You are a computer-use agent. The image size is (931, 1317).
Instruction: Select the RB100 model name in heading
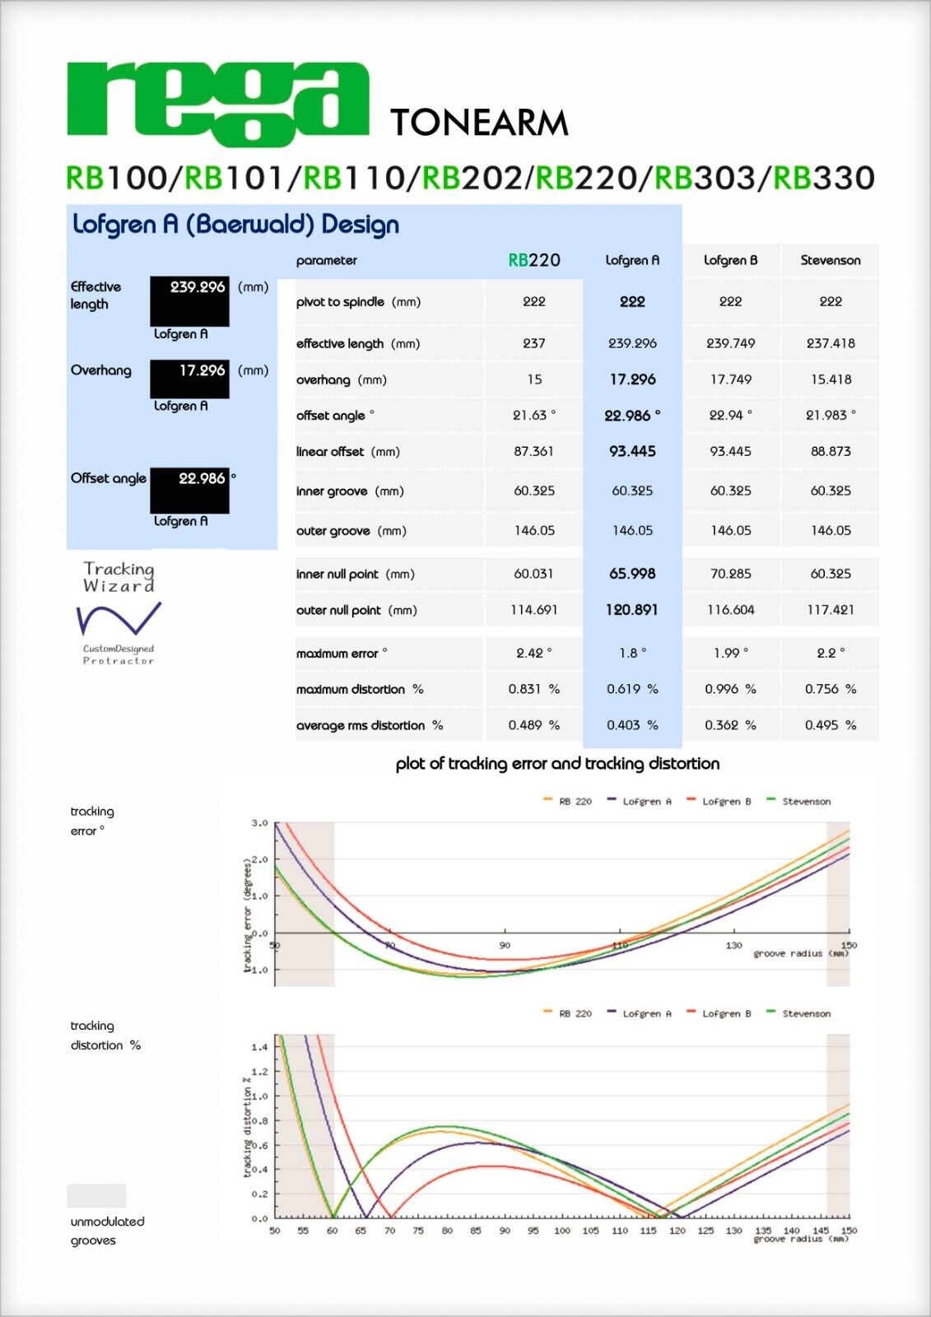pos(116,178)
